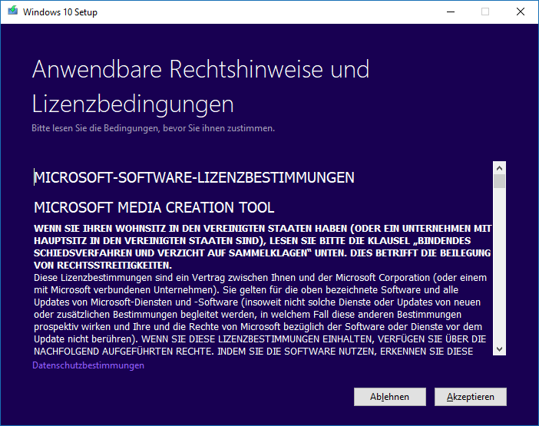The width and height of the screenshot is (539, 426).
Task: Click the paragraph beginning Diese Lizenzbestimmungen
Action: [261, 307]
